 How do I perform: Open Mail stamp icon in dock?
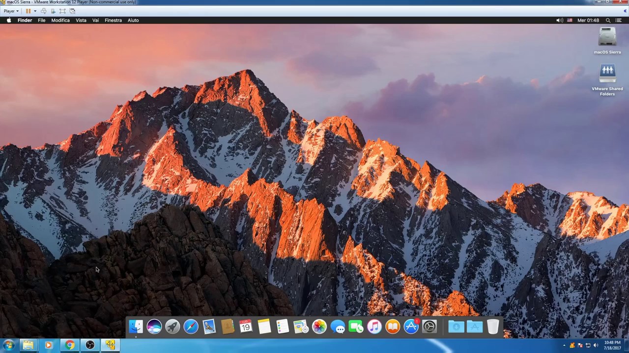[209, 327]
